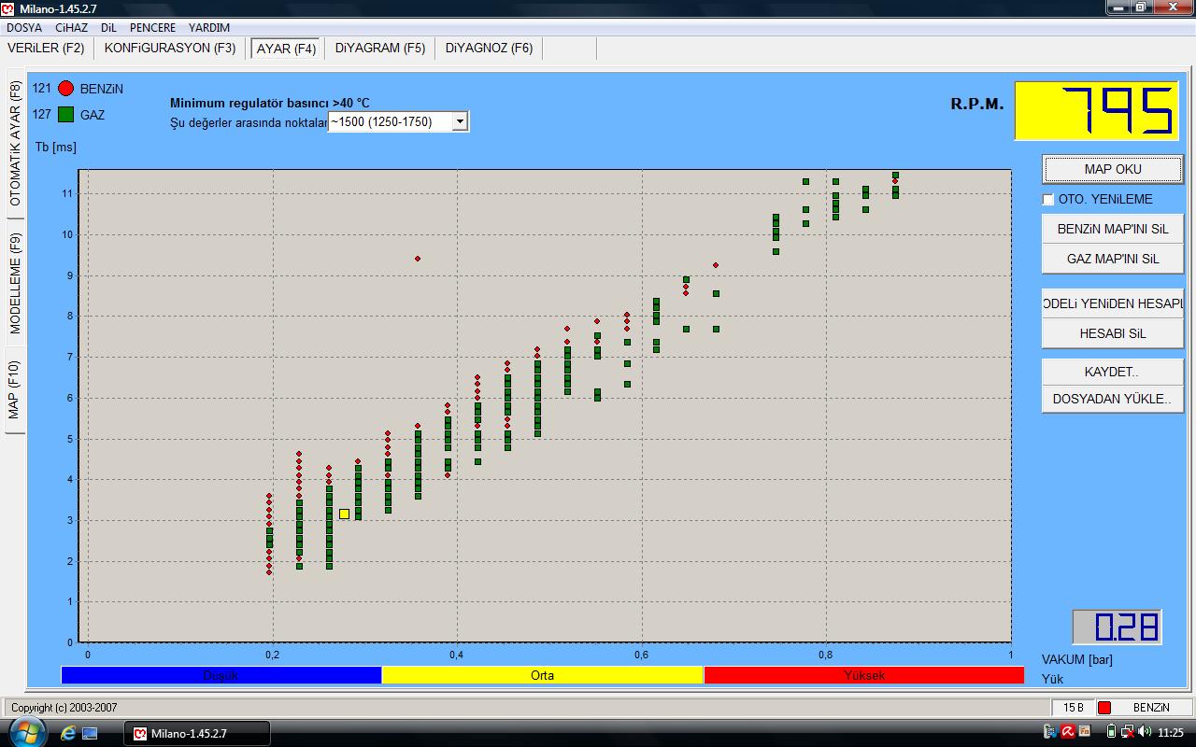Enable OTO. YENiLEME checkbox
Image resolution: width=1196 pixels, height=747 pixels.
[1048, 199]
